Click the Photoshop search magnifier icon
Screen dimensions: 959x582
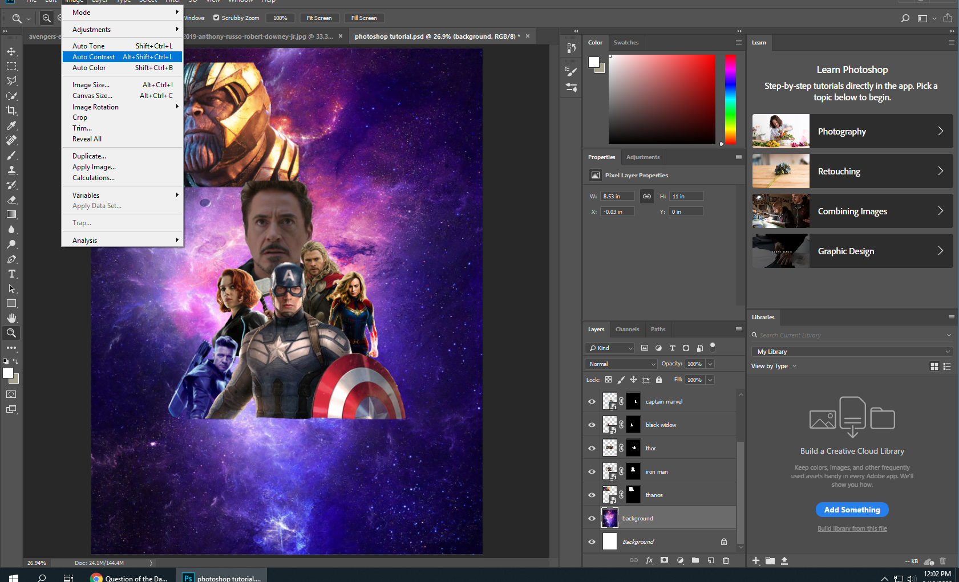[x=905, y=18]
